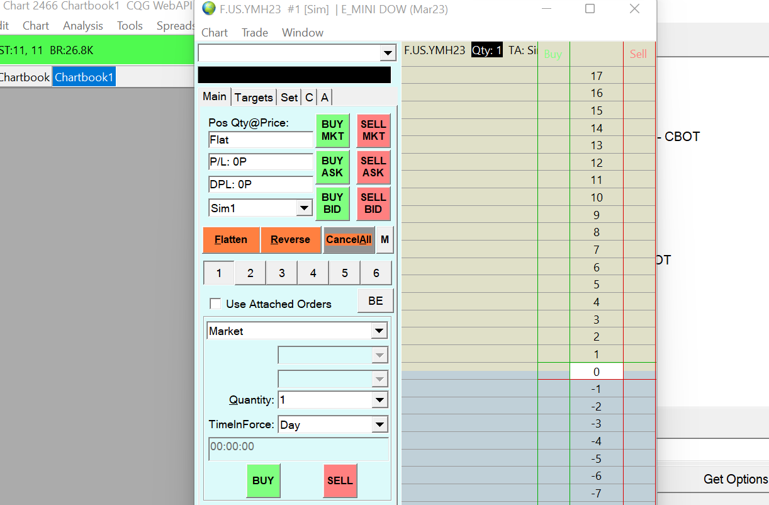Image resolution: width=769 pixels, height=505 pixels.
Task: Click SELL MKT button
Action: coord(373,130)
